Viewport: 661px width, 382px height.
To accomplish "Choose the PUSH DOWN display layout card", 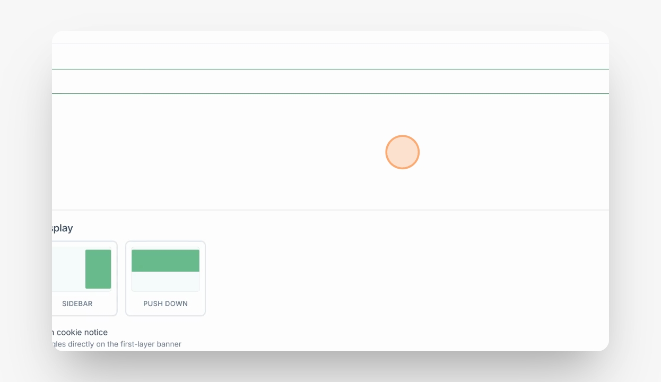I will tap(166, 279).
